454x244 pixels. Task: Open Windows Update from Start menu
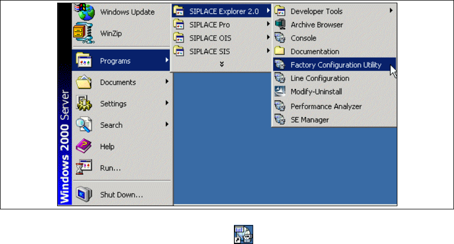point(121,12)
